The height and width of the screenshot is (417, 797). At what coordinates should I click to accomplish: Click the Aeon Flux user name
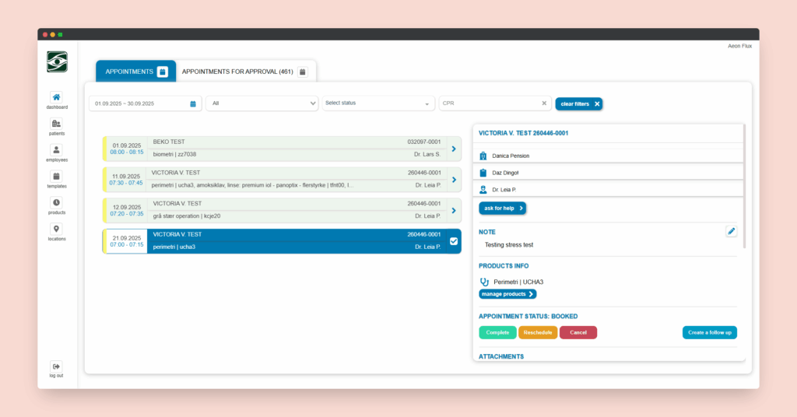739,46
